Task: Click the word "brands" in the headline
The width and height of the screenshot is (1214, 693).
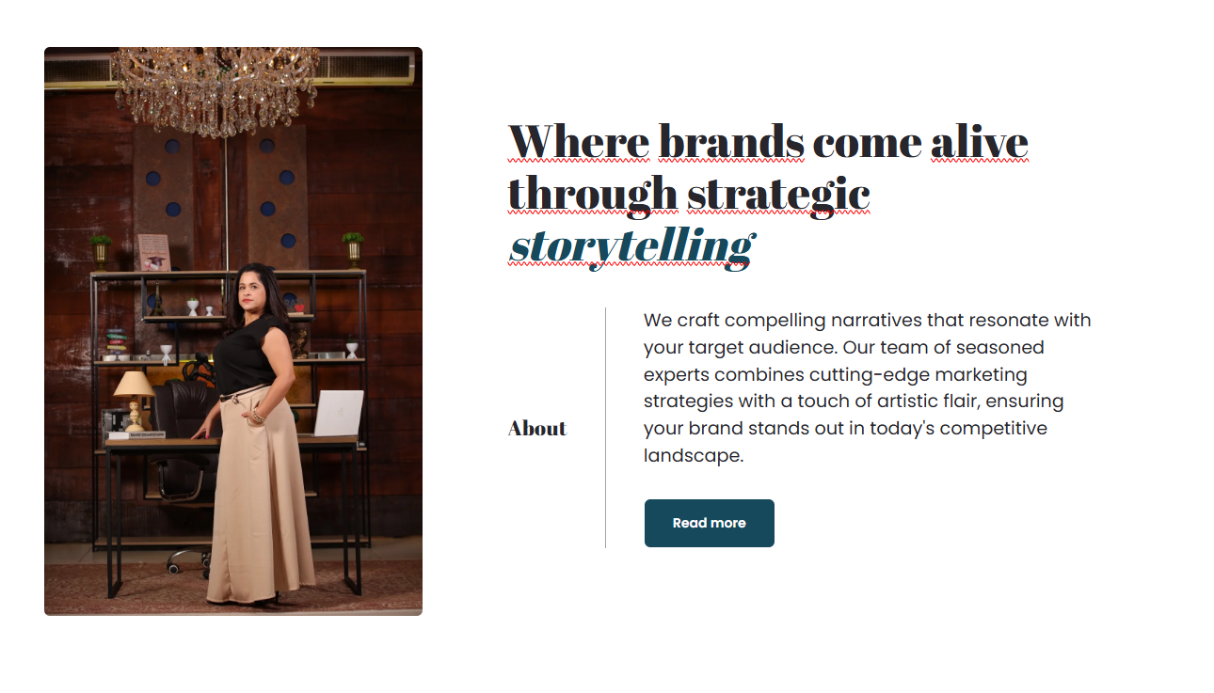Action: 730,143
